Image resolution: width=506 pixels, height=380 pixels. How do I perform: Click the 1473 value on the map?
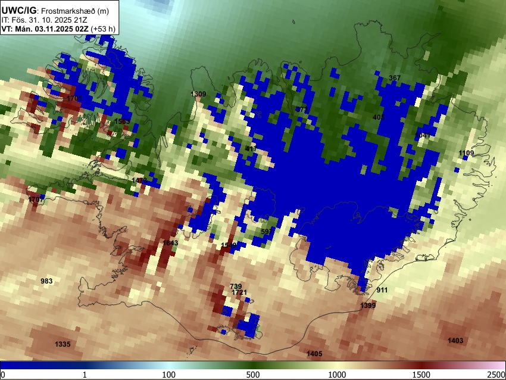tap(139, 180)
